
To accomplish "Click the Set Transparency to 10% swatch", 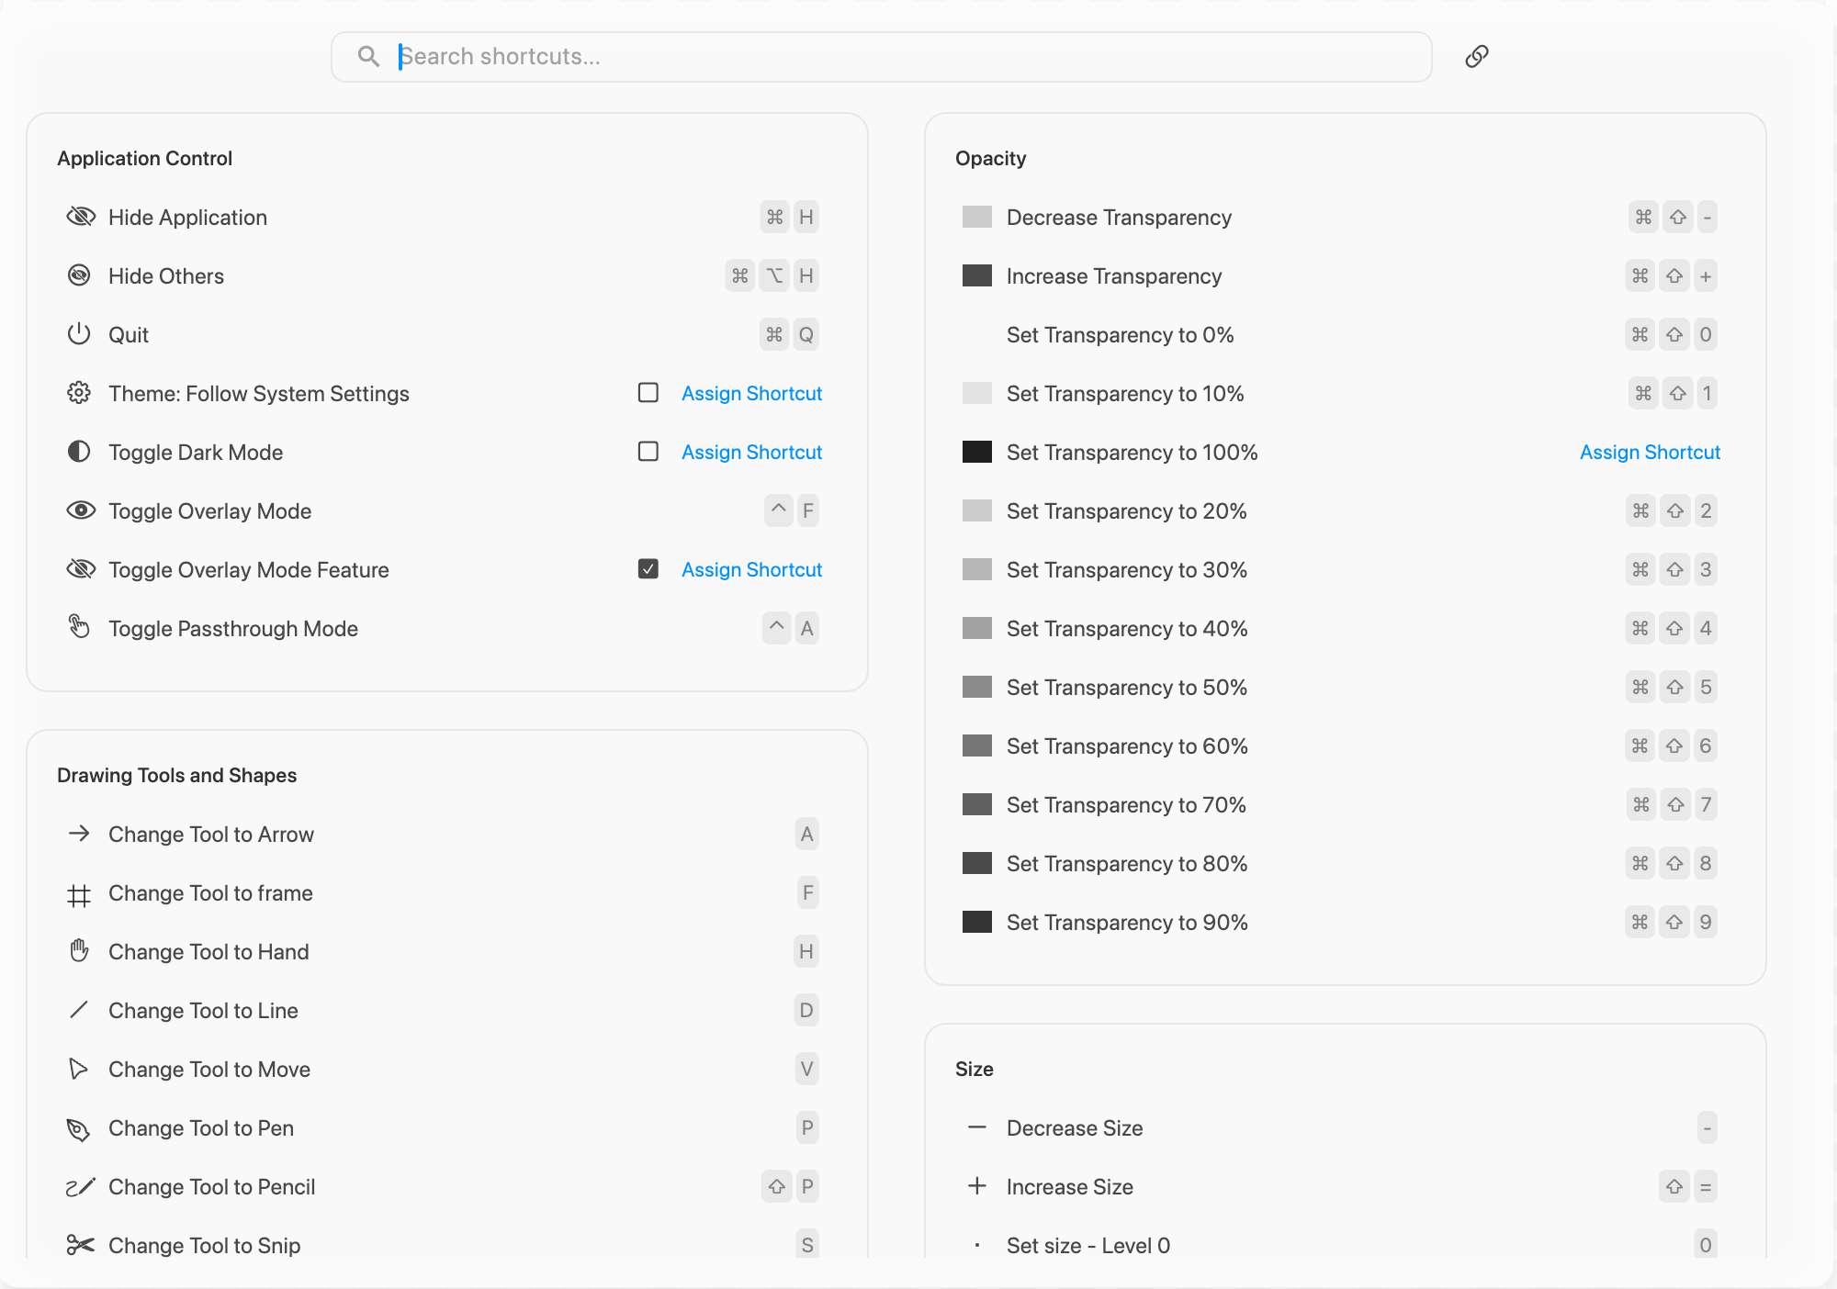I will click(x=977, y=393).
